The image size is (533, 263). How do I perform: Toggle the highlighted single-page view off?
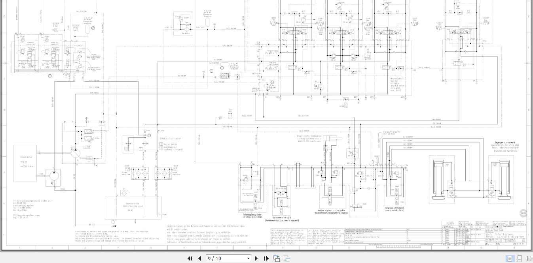(510, 258)
